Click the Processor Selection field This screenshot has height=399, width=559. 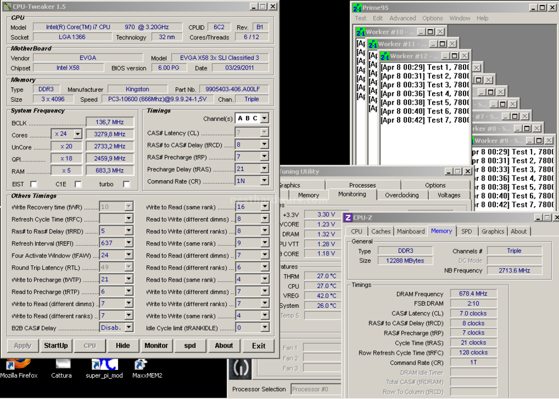pyautogui.click(x=315, y=389)
